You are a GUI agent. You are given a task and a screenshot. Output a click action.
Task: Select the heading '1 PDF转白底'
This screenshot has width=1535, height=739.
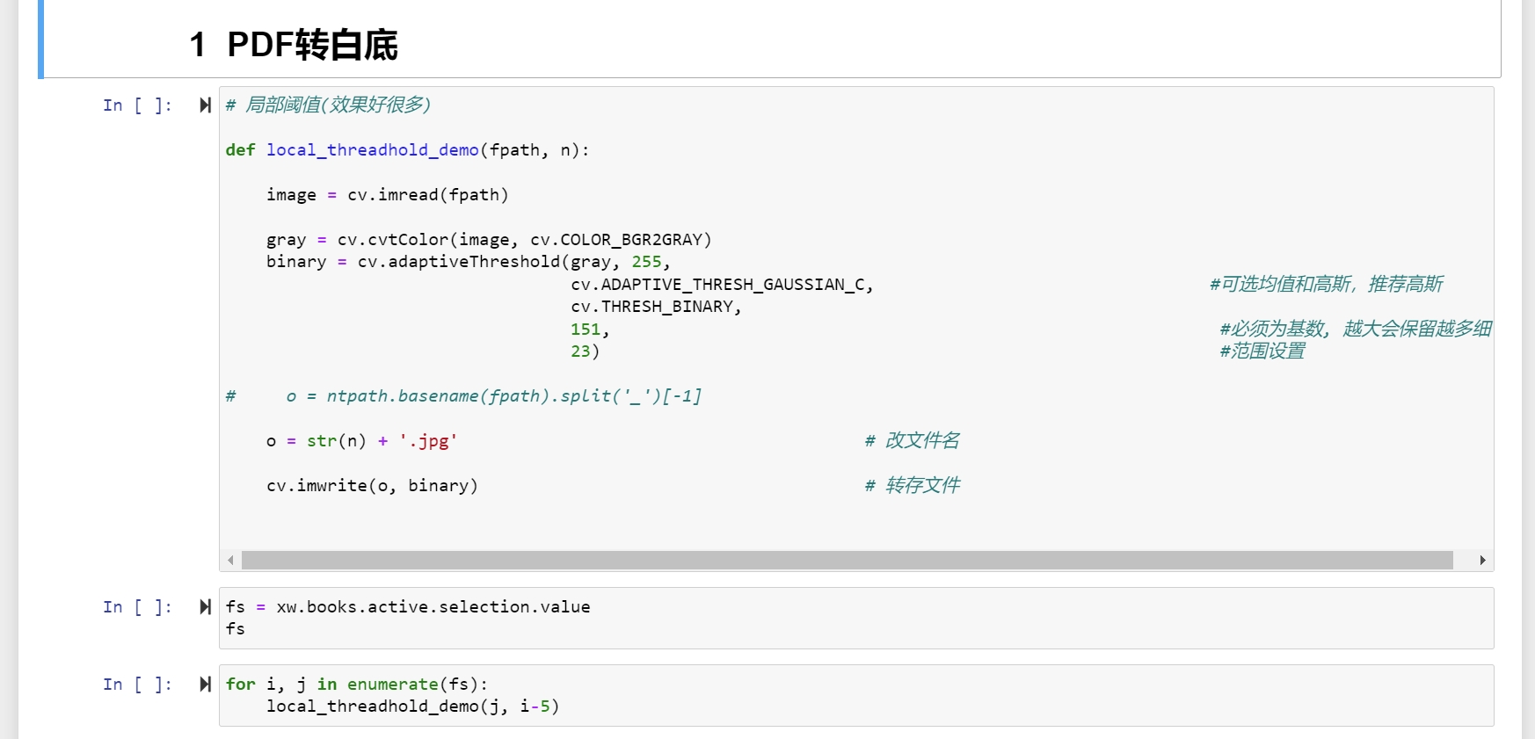294,44
